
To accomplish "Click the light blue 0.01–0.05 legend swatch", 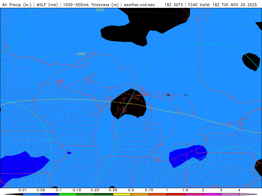I will coord(32,194).
